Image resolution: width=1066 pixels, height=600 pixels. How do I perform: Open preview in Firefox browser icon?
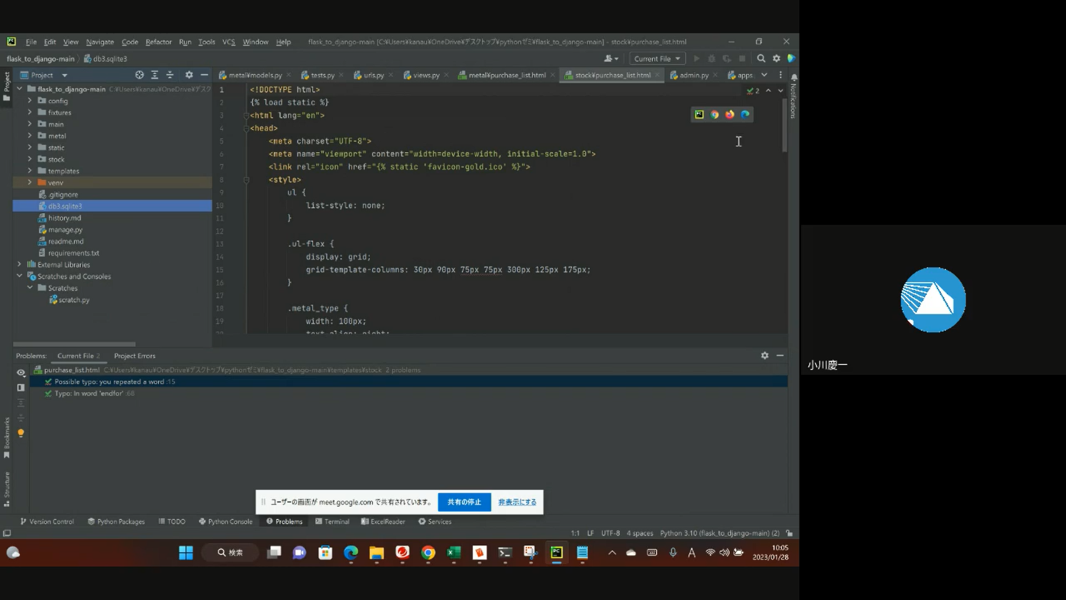coord(730,114)
